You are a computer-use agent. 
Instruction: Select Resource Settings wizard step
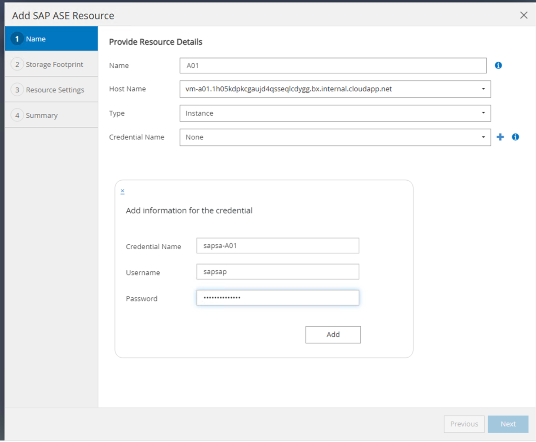[x=55, y=90]
